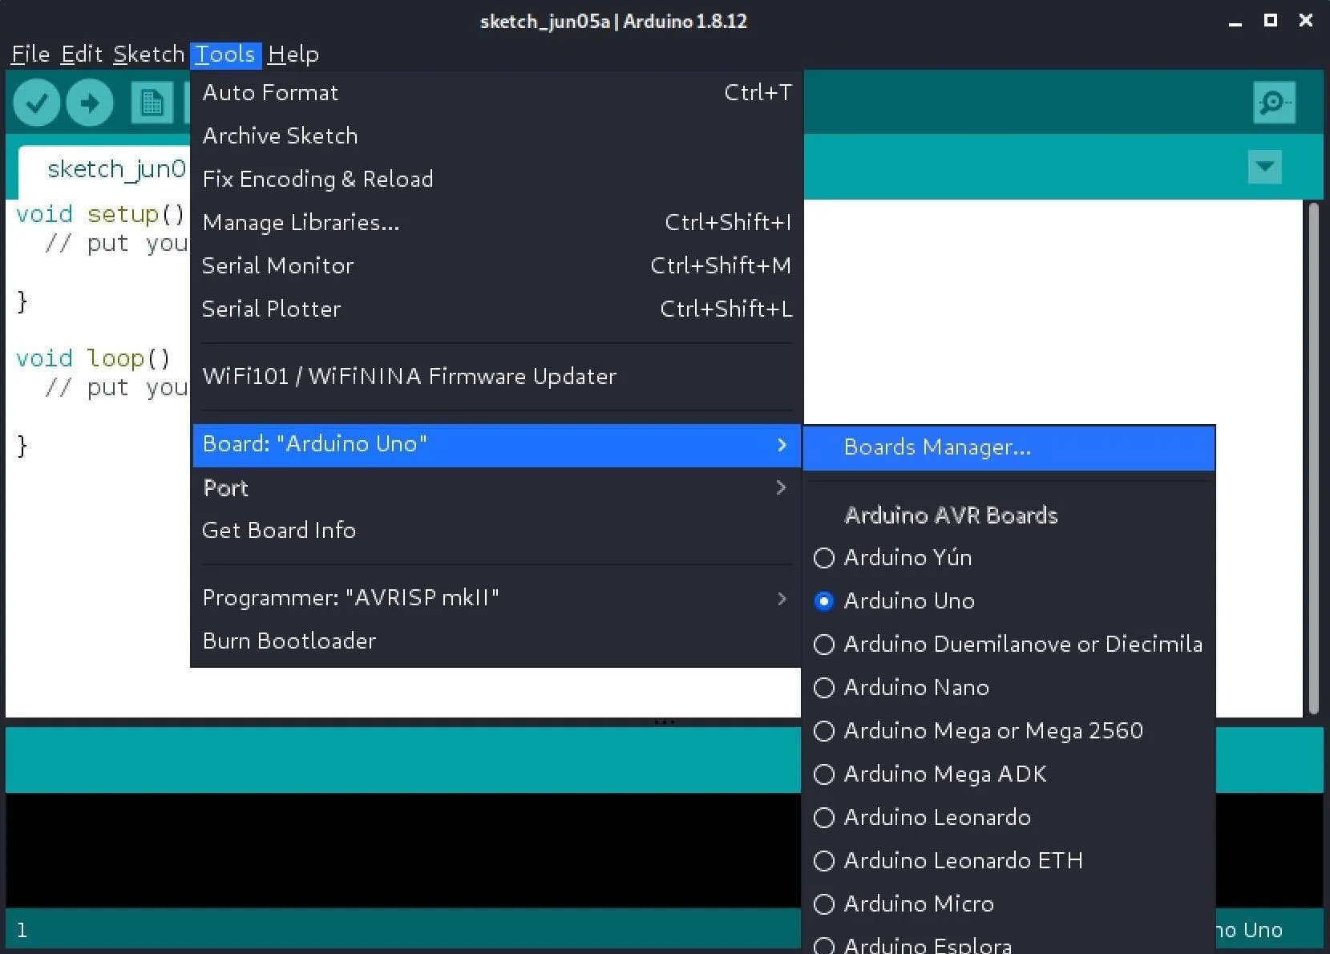1330x954 pixels.
Task: Launch Serial Plotter
Action: (497, 309)
